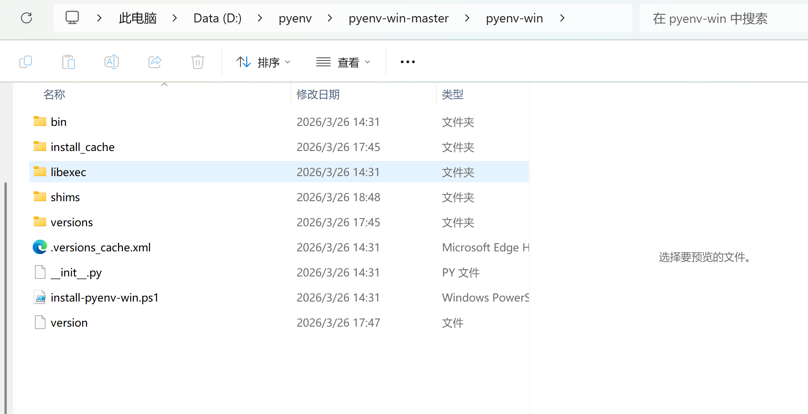Expand chevron after 此电脑 breadcrumb
This screenshot has height=414, width=808.
point(175,18)
